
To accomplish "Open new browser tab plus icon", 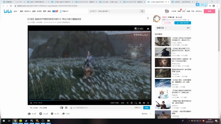I will click(x=197, y=2).
